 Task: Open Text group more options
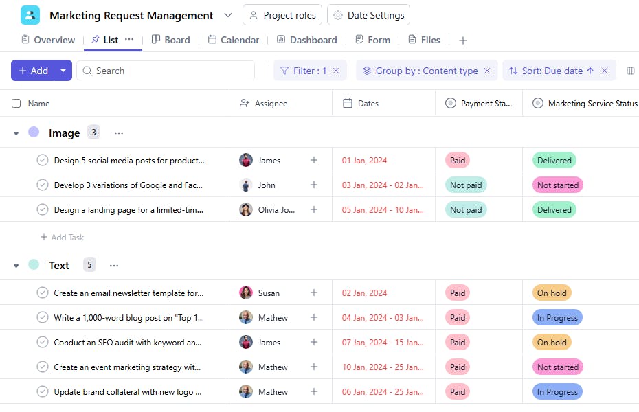coord(114,265)
